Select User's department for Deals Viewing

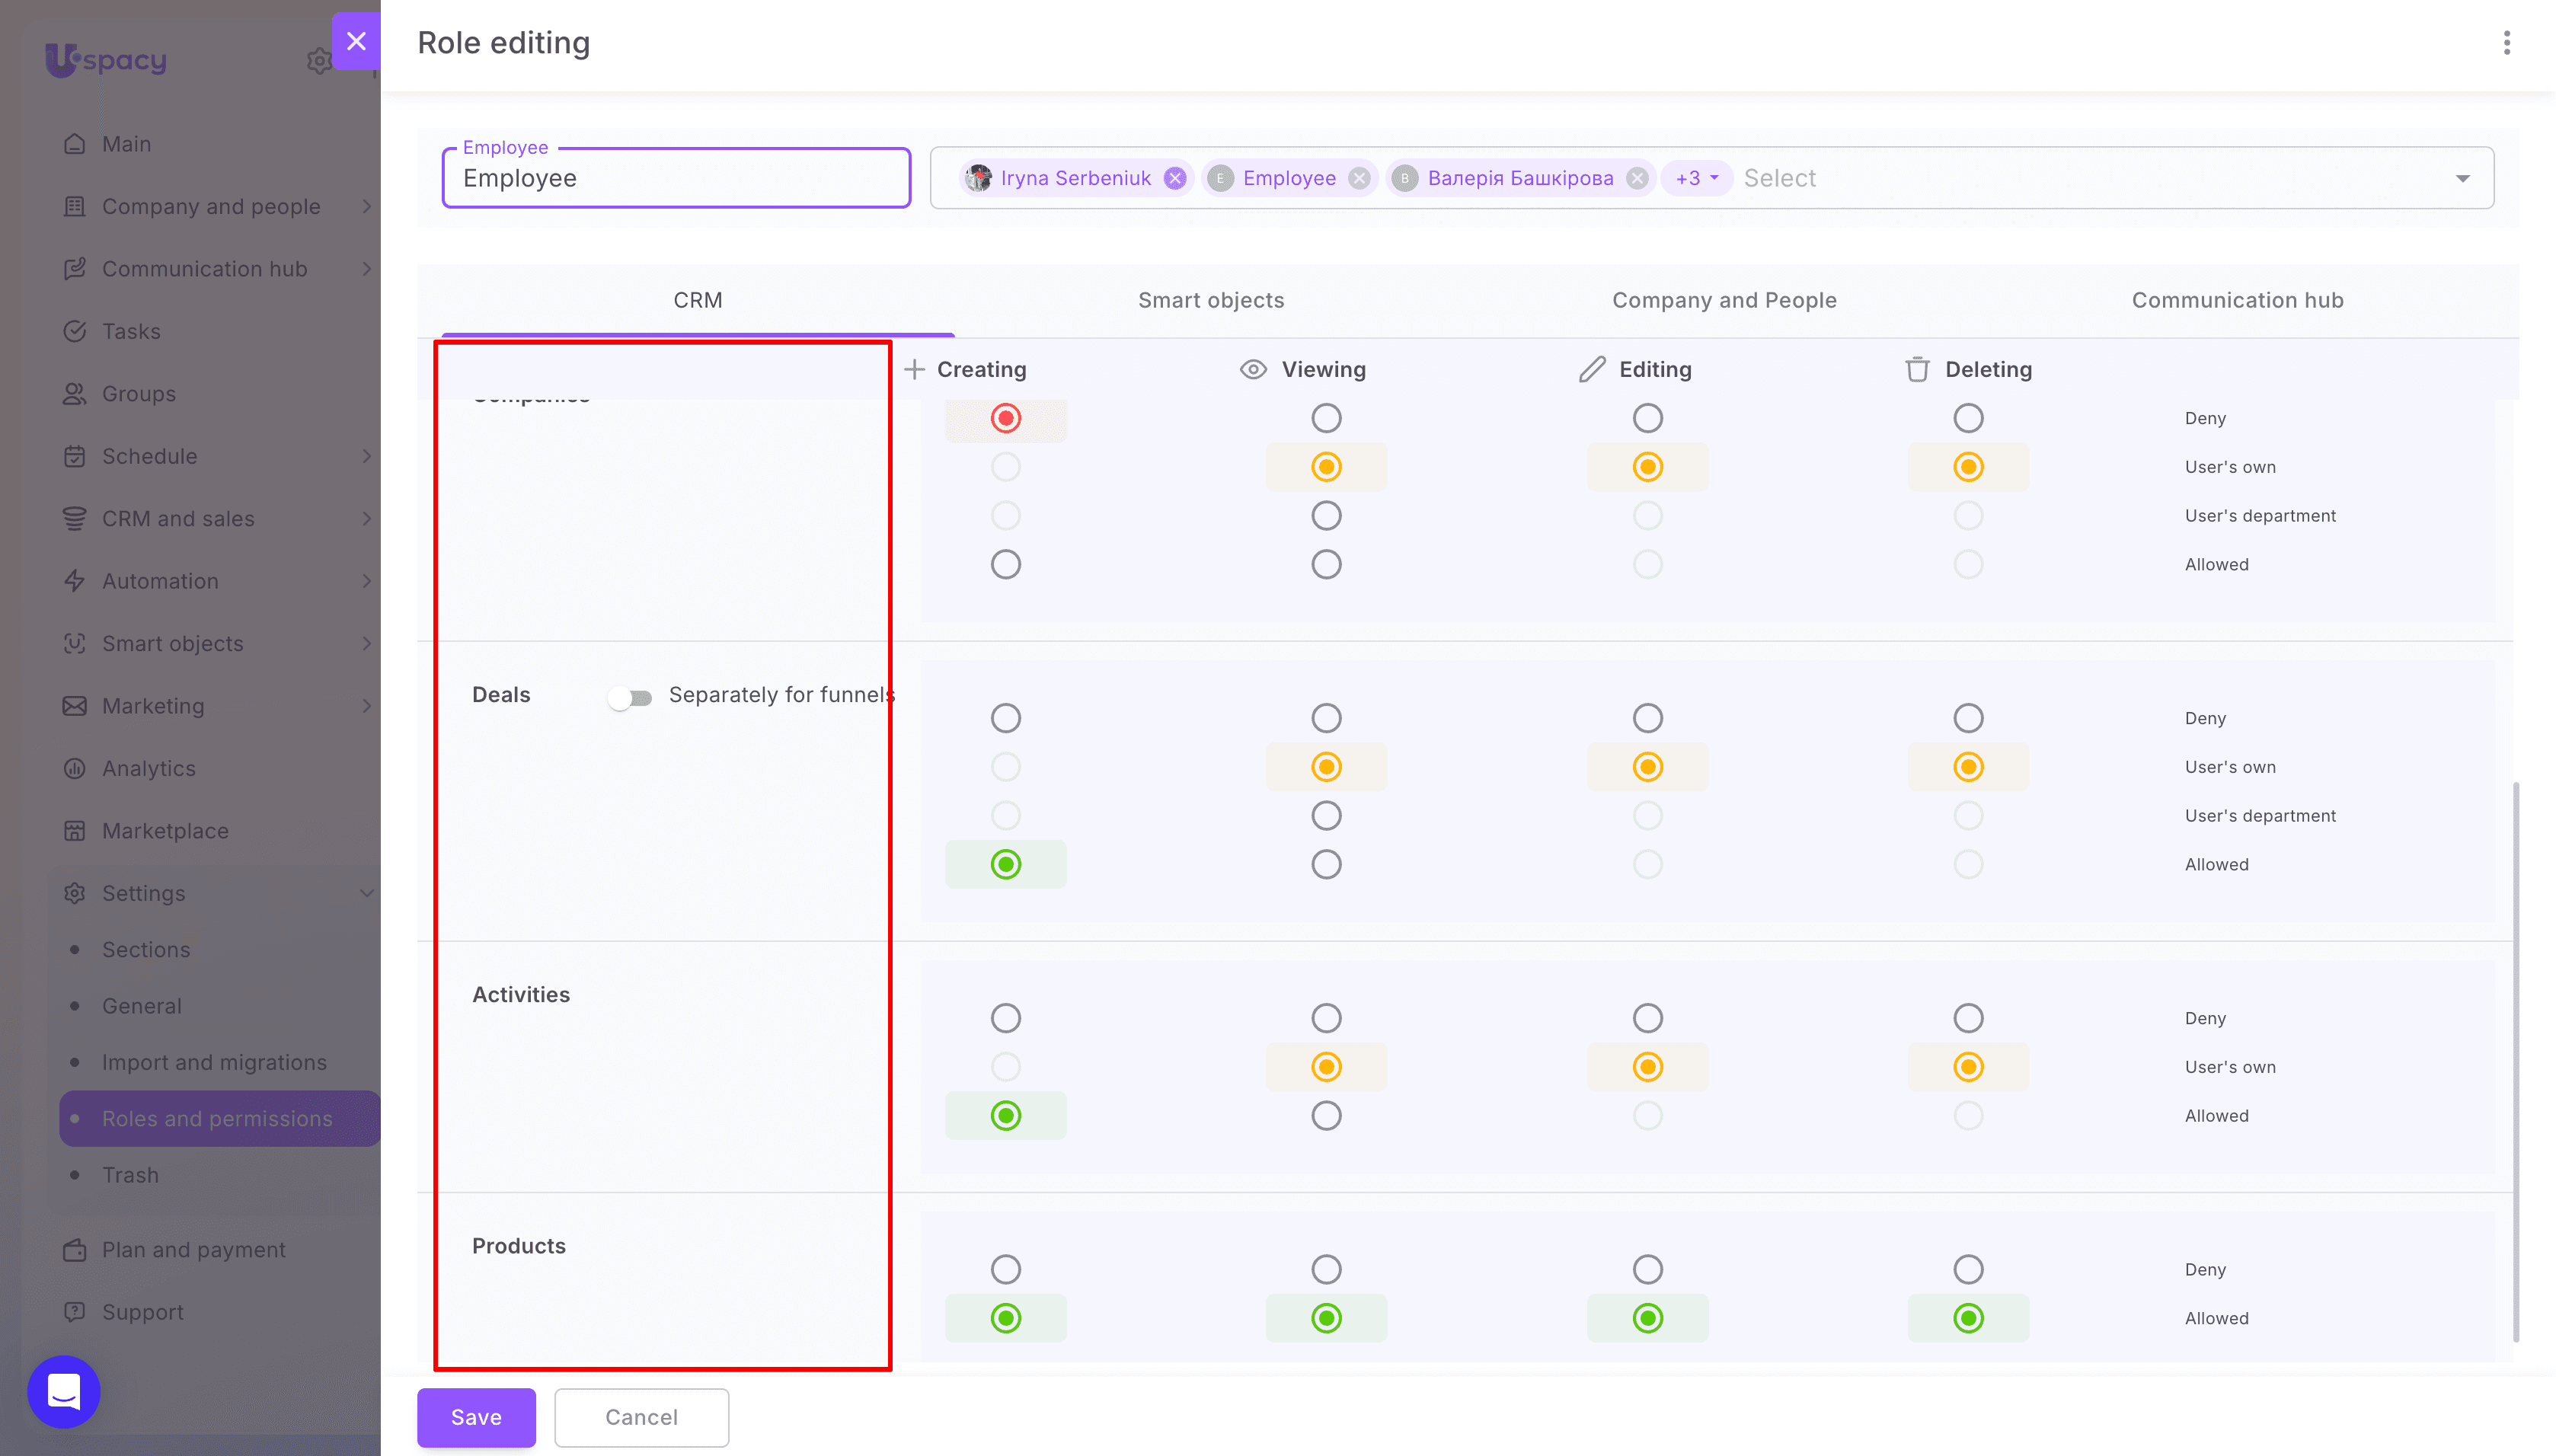pyautogui.click(x=1326, y=815)
